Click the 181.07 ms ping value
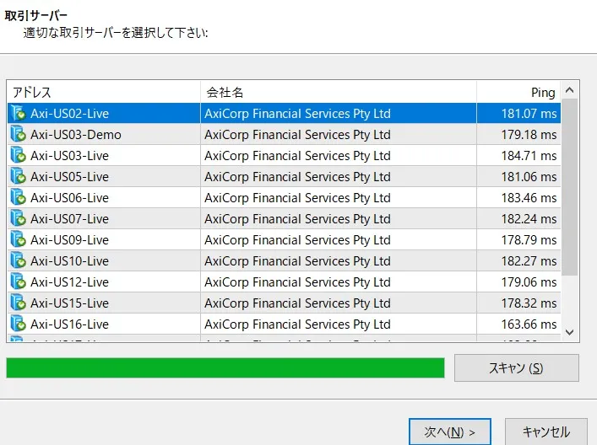Screen dimensions: 597x445 point(529,114)
